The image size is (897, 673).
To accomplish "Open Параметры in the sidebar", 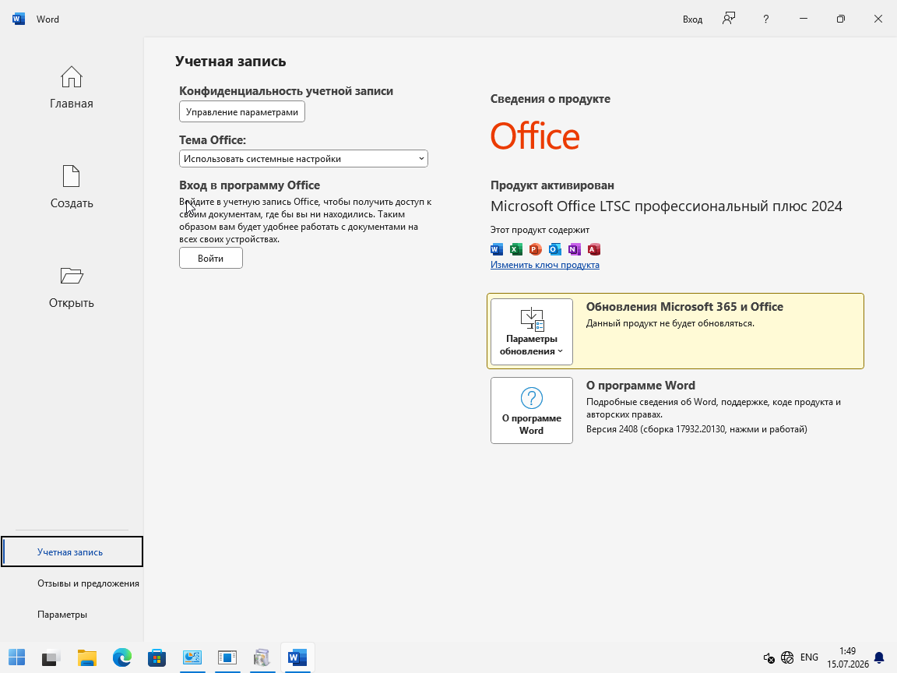I will [x=62, y=614].
